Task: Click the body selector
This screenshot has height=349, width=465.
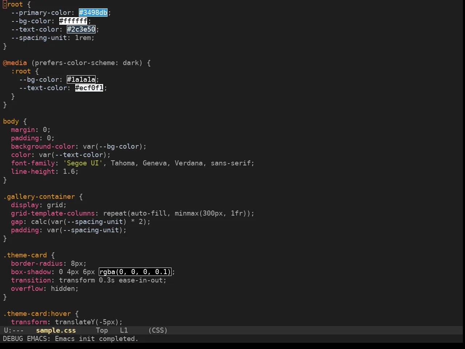Action: 11,121
